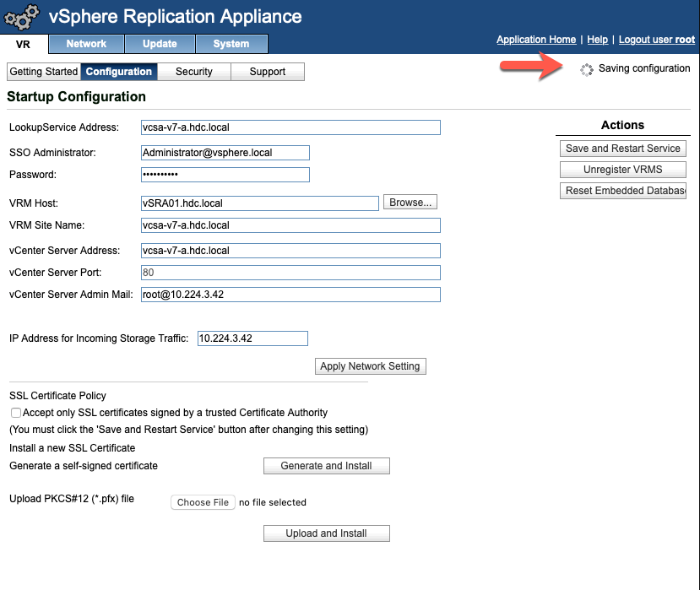Click the vSphere Replication gears logo
Image resolution: width=700 pixels, height=590 pixels.
click(21, 17)
